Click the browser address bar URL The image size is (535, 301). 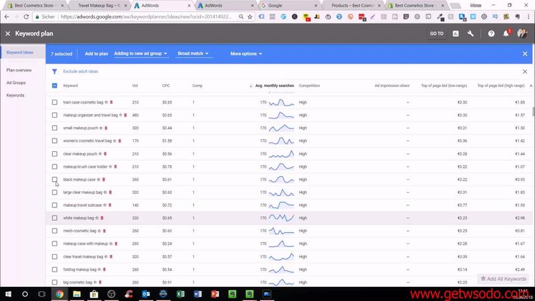[146, 16]
